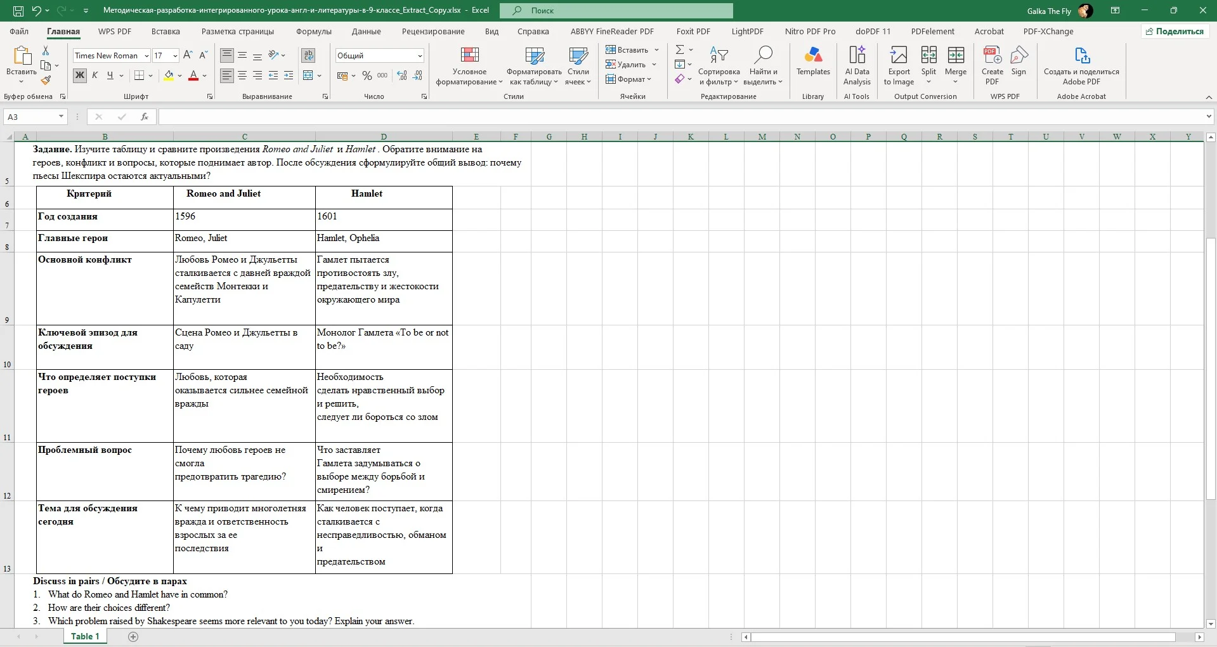Screen dimensions: 1217x647
Task: Toggle italic (К) formatting
Action: point(95,75)
